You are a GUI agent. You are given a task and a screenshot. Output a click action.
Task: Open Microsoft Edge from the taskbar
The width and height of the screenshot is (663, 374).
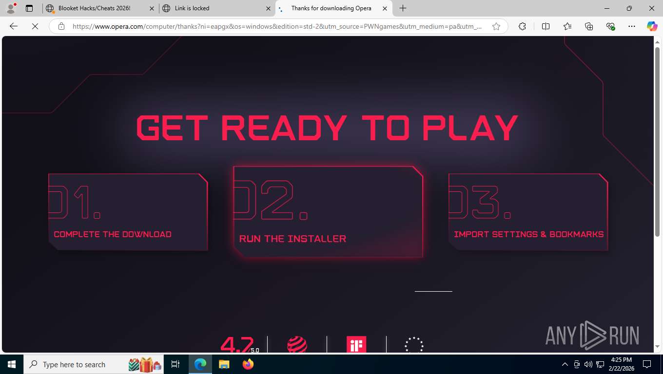tap(200, 364)
